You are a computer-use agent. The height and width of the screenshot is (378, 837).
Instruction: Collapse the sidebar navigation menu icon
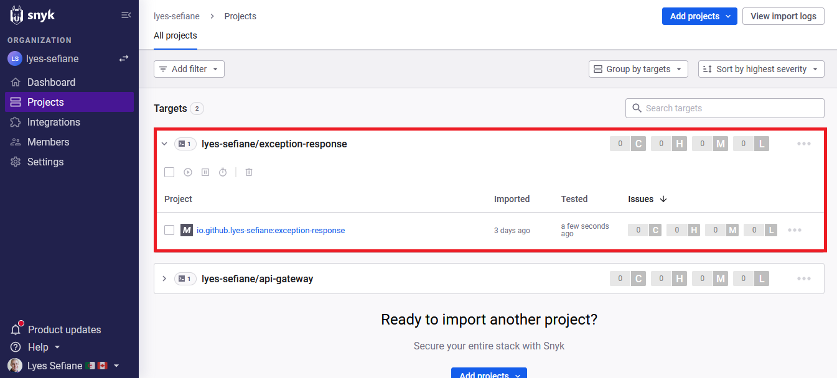(x=126, y=15)
